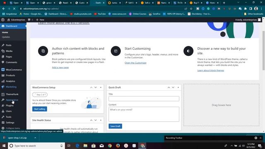This screenshot has height=149, width=265.
Task: Bookmark this page with star icon
Action: coord(191,9)
